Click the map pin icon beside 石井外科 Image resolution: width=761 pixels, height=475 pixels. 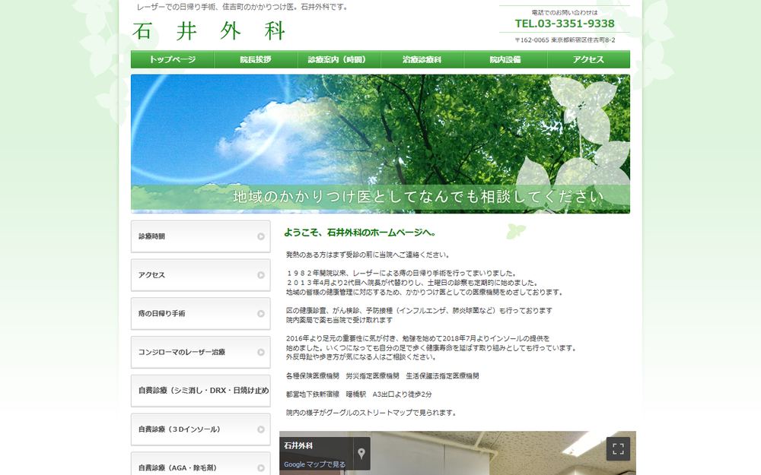pos(361,454)
